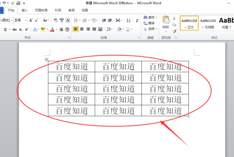This screenshot has width=234, height=157.
Task: Toggle Align Text Left
Action: pyautogui.click(x=76, y=29)
